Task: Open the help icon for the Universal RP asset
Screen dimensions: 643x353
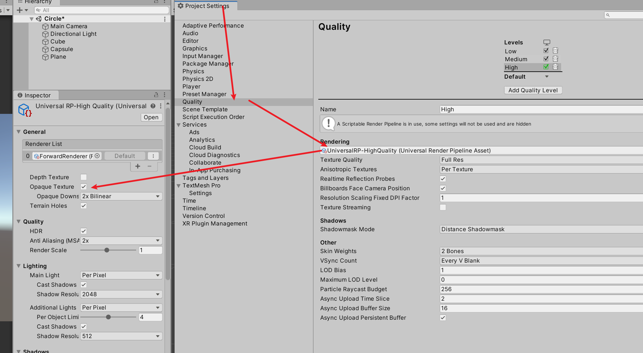Action: coord(153,106)
